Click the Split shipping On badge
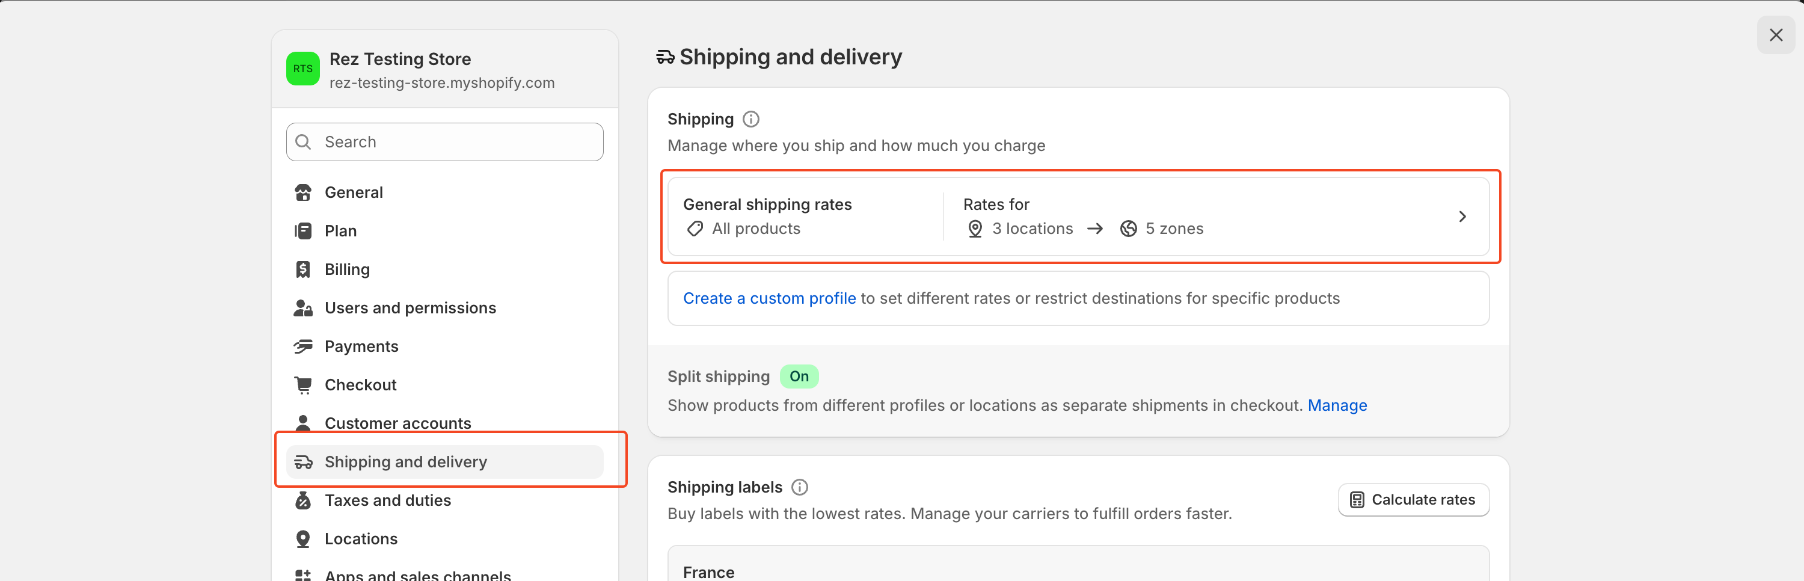This screenshot has height=581, width=1804. click(x=799, y=377)
